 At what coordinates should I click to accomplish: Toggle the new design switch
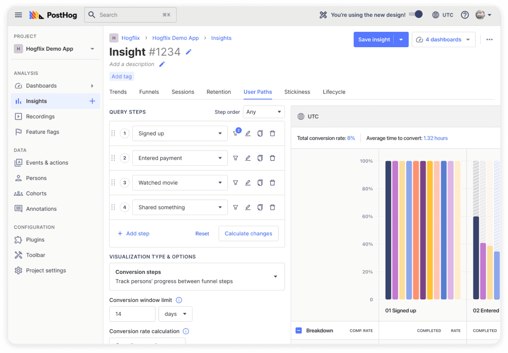(416, 15)
